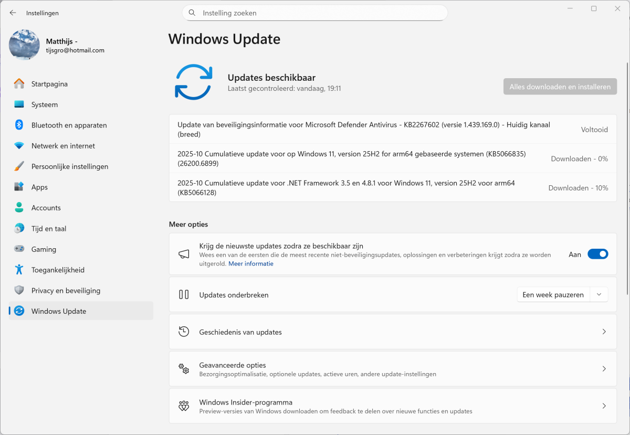Image resolution: width=630 pixels, height=435 pixels.
Task: Select the Gaming controller icon
Action: (19, 249)
